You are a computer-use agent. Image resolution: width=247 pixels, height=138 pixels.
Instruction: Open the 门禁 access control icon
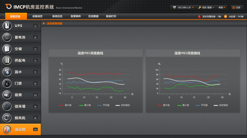7,83
